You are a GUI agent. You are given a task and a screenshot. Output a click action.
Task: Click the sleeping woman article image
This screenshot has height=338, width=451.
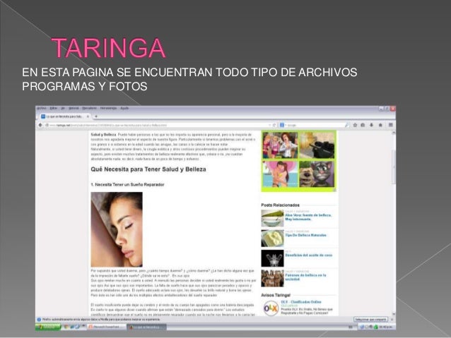pos(117,229)
